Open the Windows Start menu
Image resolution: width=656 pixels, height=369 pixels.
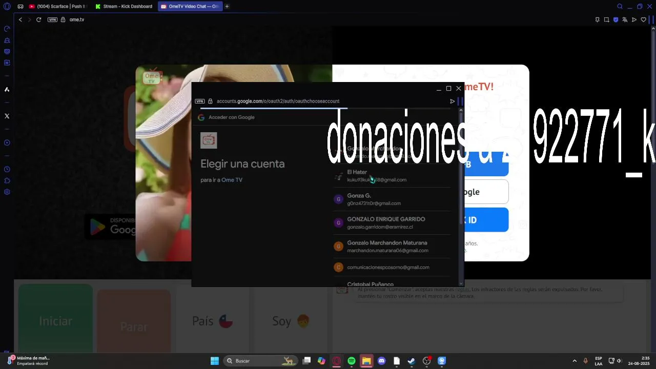pos(215,361)
